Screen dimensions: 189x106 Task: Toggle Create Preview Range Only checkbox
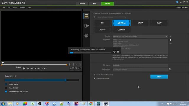pyautogui.click(x=94, y=75)
